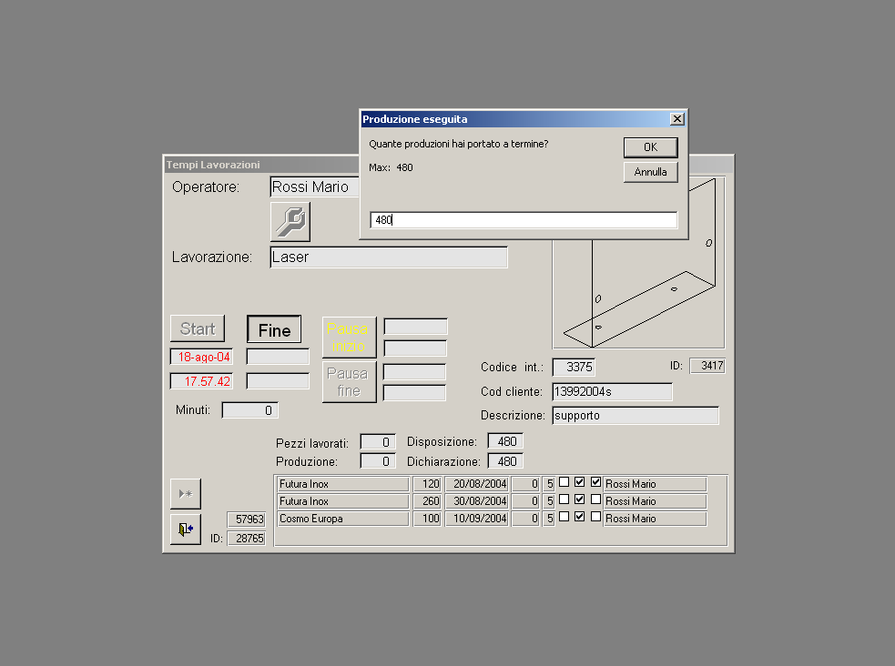This screenshot has width=895, height=666.
Task: Click the quantity input field containing 480
Action: coord(524,219)
